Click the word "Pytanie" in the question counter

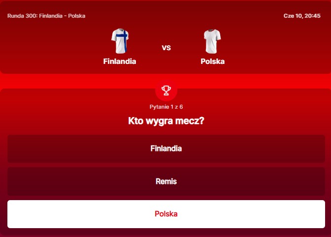click(159, 107)
